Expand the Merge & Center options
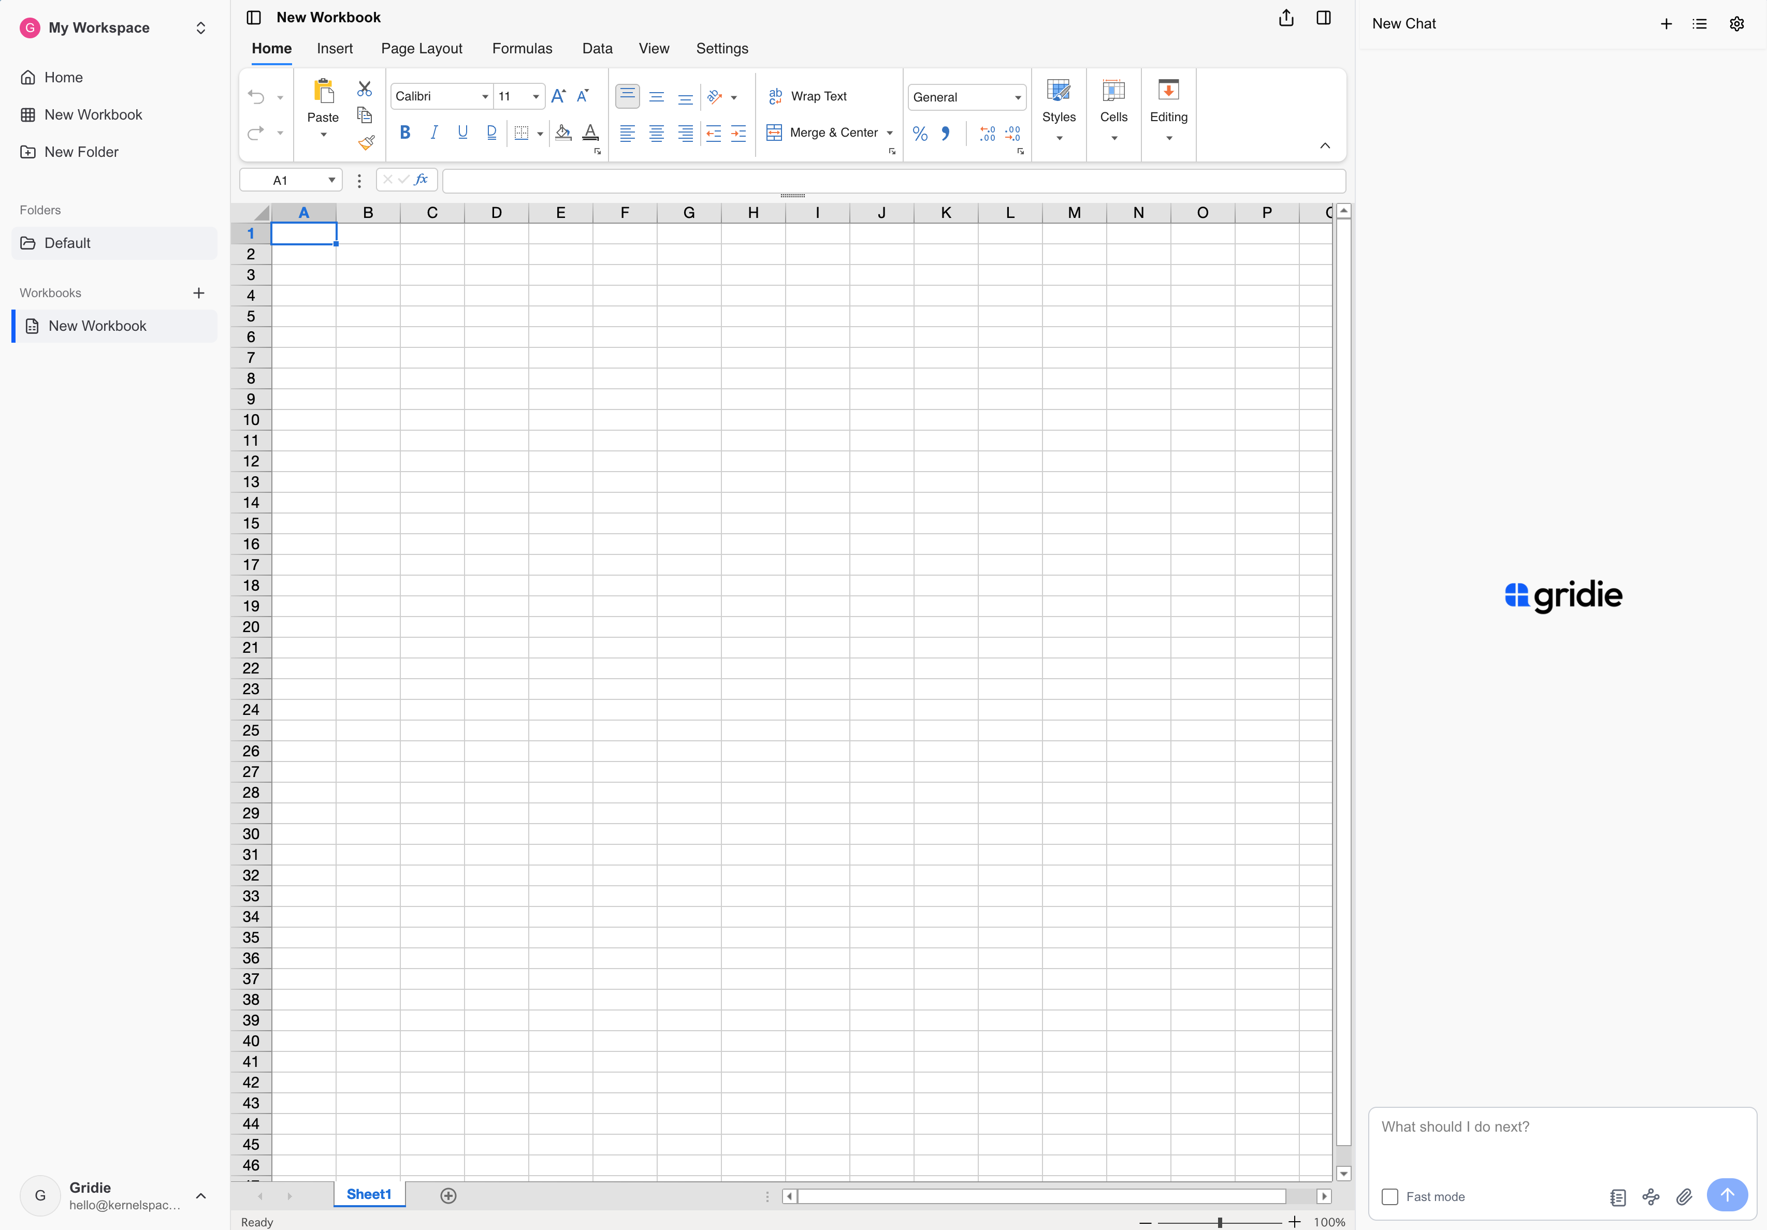The width and height of the screenshot is (1767, 1230). pyautogui.click(x=890, y=133)
